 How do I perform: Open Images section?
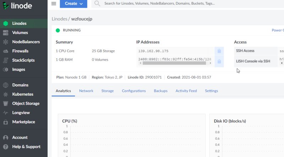tap(24, 69)
